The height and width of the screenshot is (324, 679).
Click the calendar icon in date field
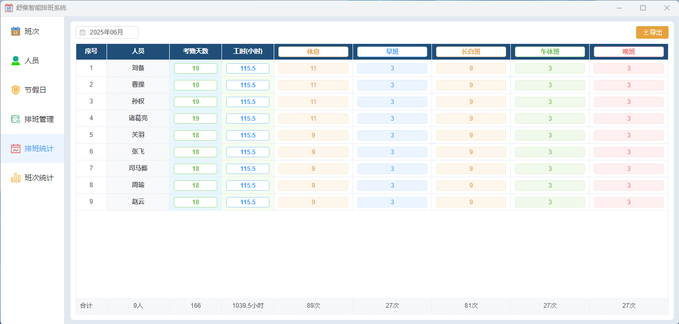coord(83,32)
